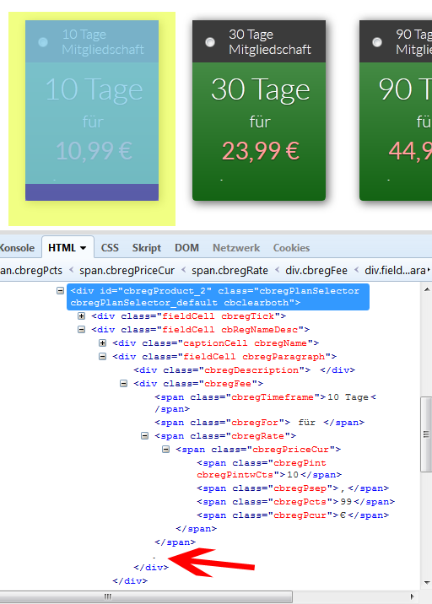Select the cbregPcts span with 99
The image size is (432, 604).
click(296, 502)
